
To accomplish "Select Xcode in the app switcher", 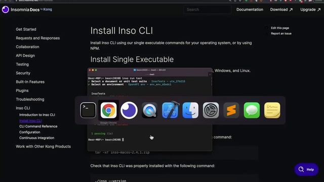I will [x=170, y=110].
